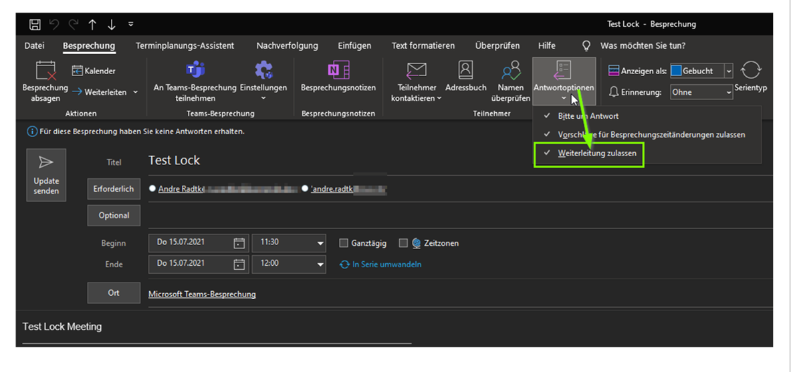Click the Test Lock title field
The height and width of the screenshot is (372, 791).
coord(460,160)
